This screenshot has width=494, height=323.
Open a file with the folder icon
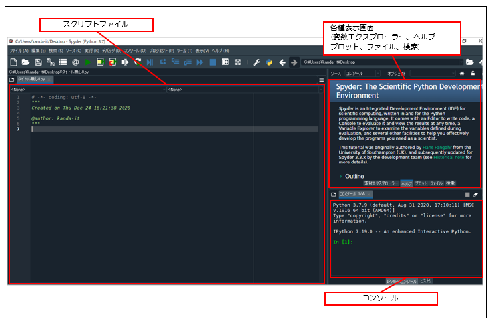(x=25, y=62)
